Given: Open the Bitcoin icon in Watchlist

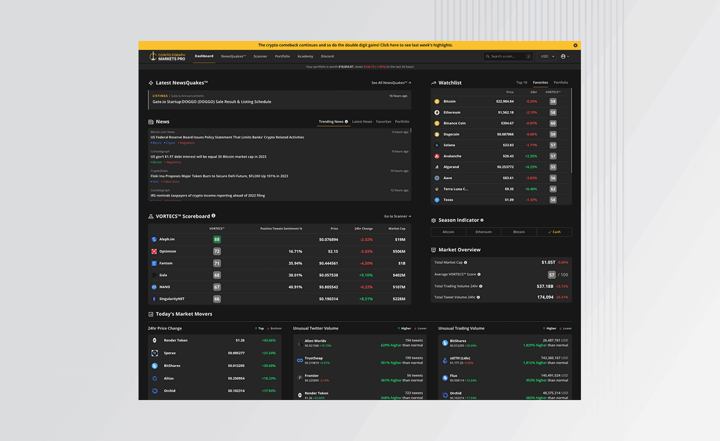Looking at the screenshot, I should click(x=437, y=102).
